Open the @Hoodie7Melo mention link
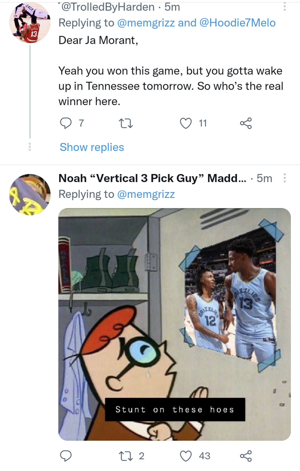The width and height of the screenshot is (300, 471). (x=237, y=23)
